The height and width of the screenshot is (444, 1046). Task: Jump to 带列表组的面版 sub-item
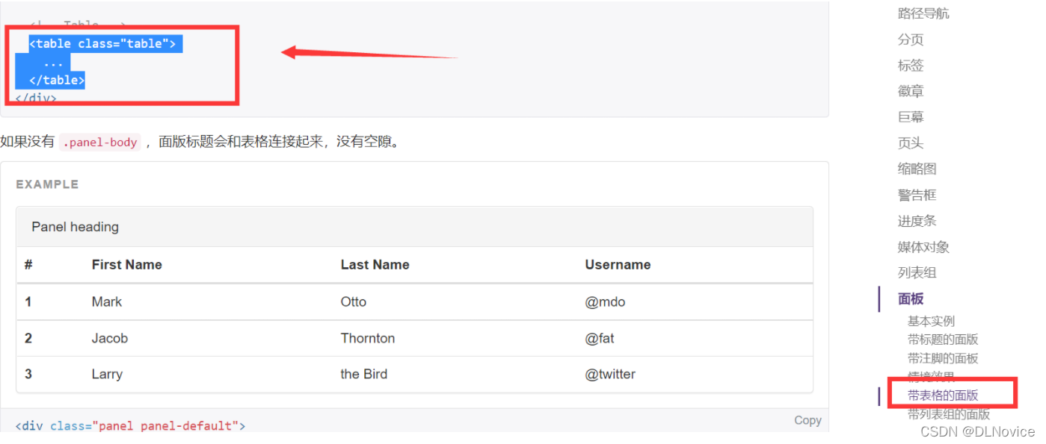point(949,414)
